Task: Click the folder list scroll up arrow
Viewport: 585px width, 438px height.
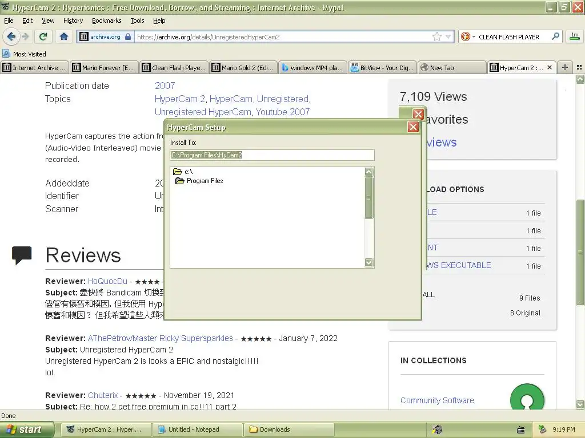Action: [368, 172]
